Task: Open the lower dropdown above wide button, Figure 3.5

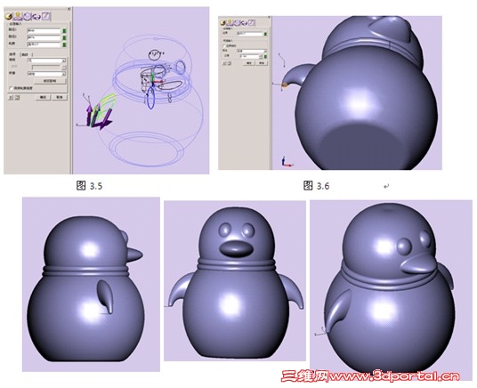Action: (46, 74)
